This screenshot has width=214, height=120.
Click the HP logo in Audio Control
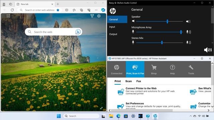pos(113,11)
